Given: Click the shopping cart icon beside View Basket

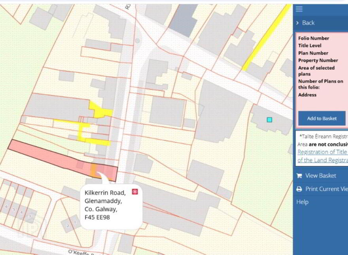Looking at the screenshot, I should [x=299, y=176].
